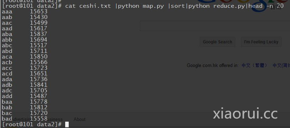The height and width of the screenshot is (128, 290).
Task: Click the word ceshi.txt in the command
Action: [x=95, y=6]
